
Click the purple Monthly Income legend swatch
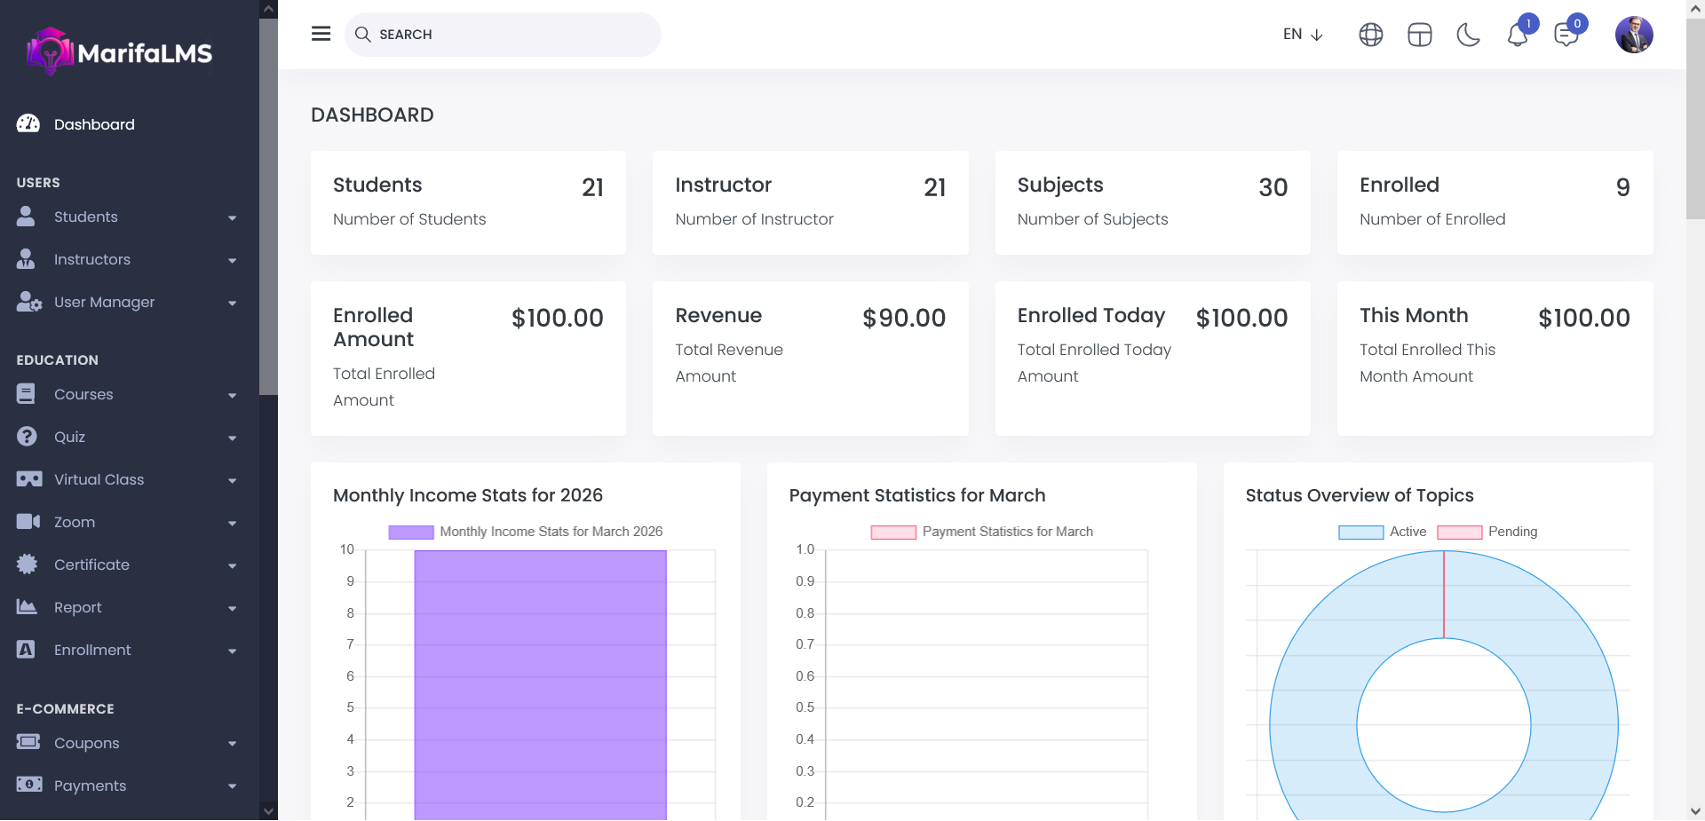click(411, 532)
